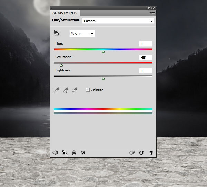The height and width of the screenshot is (187, 207).
Task: Click the Lightness value field
Action: coord(146,71)
